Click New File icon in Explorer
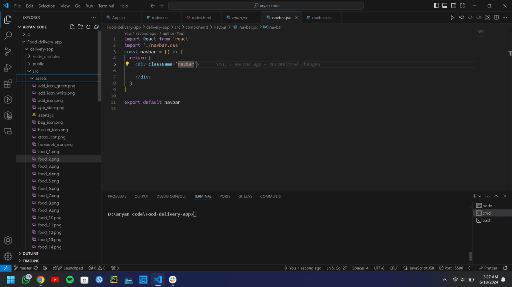 [72, 27]
